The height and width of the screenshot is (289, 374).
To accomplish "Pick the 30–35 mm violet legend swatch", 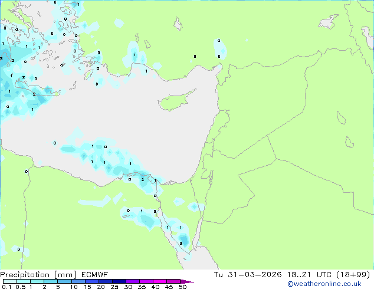I will [132, 281].
